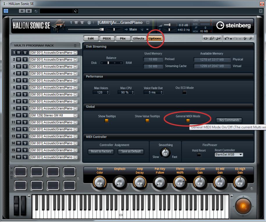
Task: Click the Save as Default button
Action: point(131,152)
